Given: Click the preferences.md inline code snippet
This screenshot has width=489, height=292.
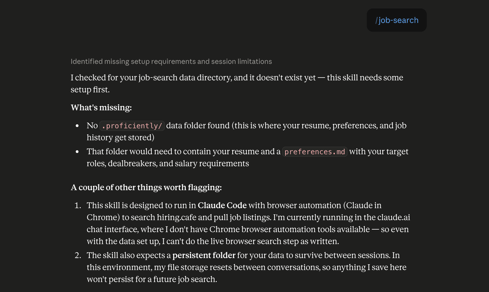Looking at the screenshot, I should pos(315,152).
